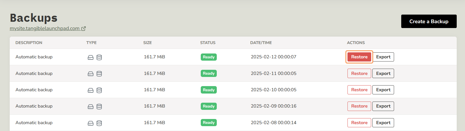
Task: Click the Date/Time column header
Action: coord(261,43)
